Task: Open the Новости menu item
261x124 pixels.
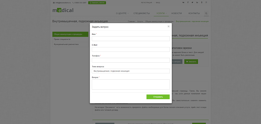Action: click(x=176, y=13)
